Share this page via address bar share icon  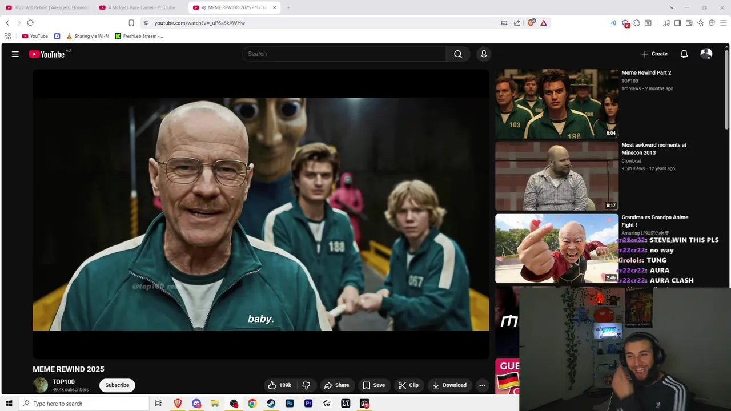tap(517, 23)
